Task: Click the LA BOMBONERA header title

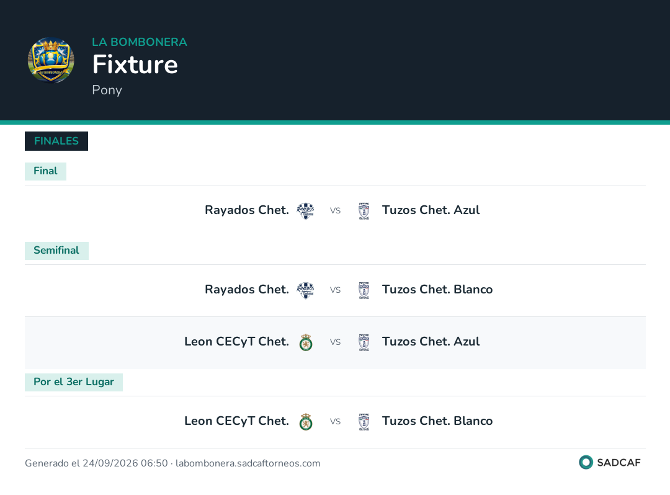Action: coord(140,42)
